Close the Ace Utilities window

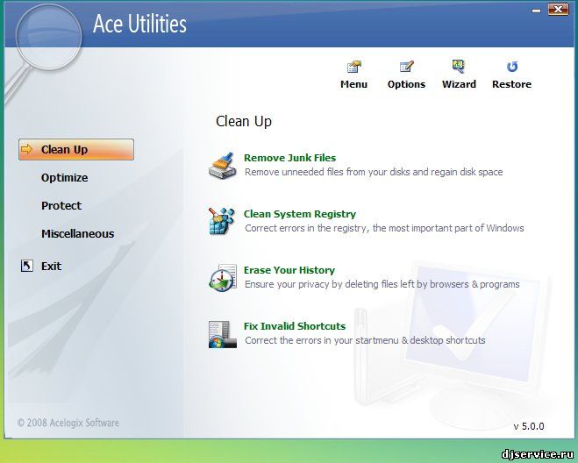(558, 10)
